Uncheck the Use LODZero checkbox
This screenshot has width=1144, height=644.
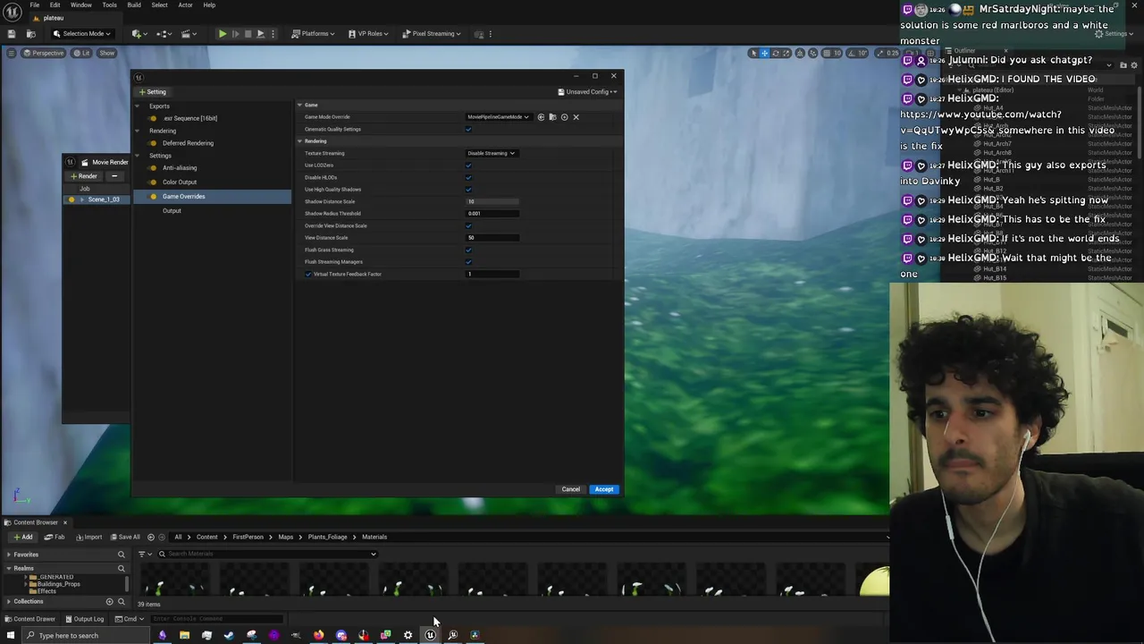pos(468,165)
